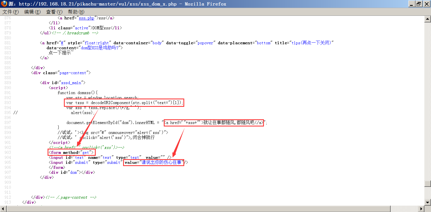Minimize the Firefox source window
Viewport: 431px width, 212px height.
412,4
